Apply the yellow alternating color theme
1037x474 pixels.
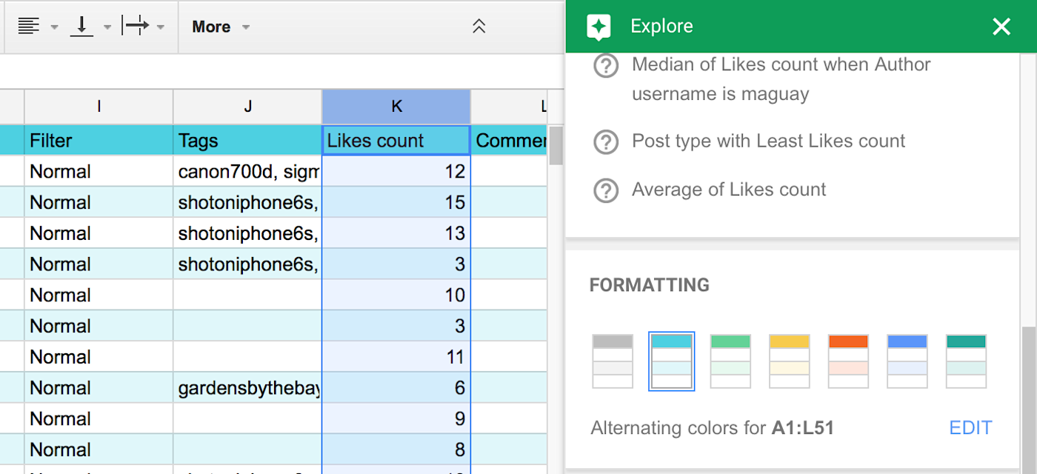[x=790, y=361]
